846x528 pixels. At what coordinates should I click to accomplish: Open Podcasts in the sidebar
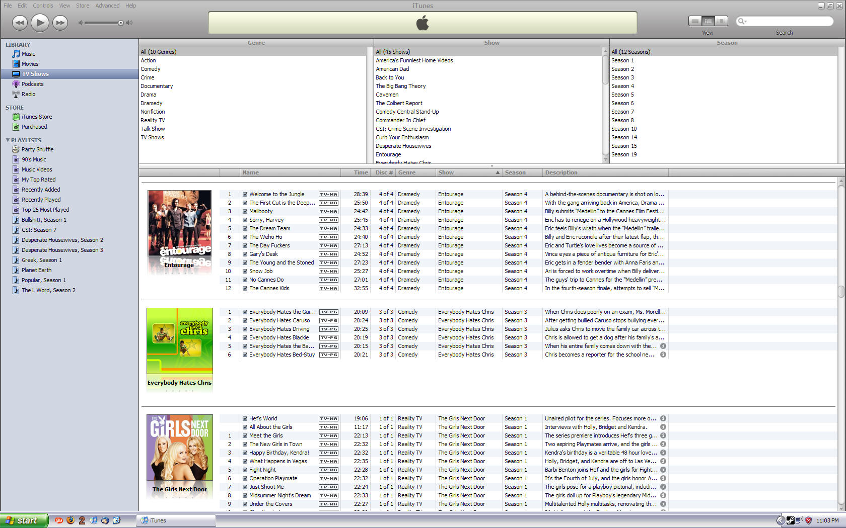[32, 84]
